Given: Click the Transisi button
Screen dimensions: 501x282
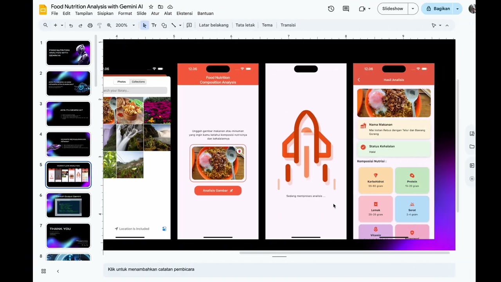Looking at the screenshot, I should pyautogui.click(x=288, y=25).
